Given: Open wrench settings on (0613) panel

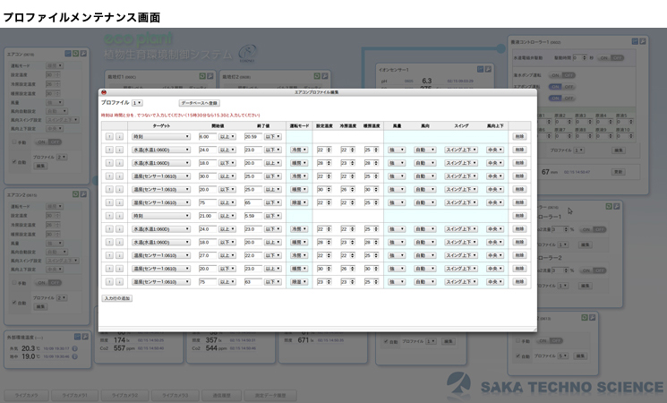Looking at the screenshot, I should 592,317.
